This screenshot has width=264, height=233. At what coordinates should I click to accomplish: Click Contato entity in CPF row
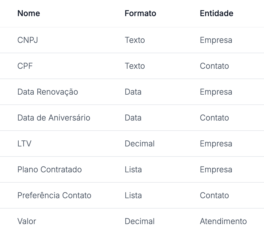(214, 66)
